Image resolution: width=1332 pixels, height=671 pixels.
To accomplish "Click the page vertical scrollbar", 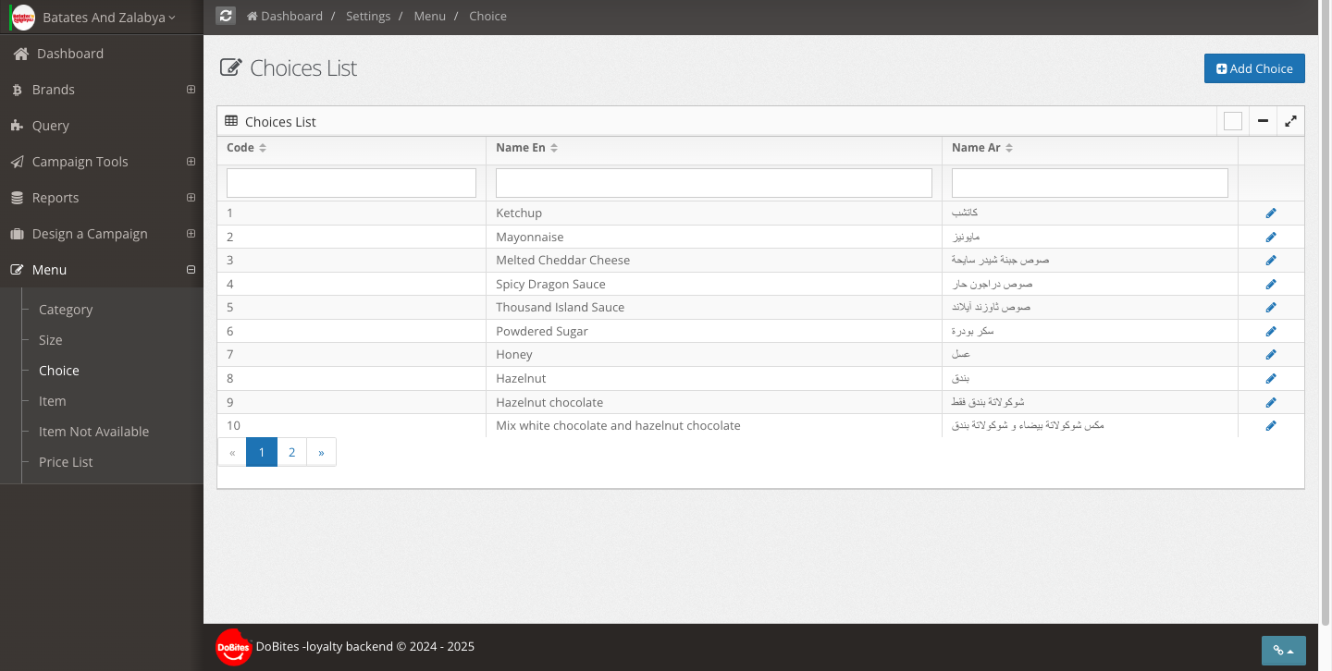I will [x=1326, y=314].
